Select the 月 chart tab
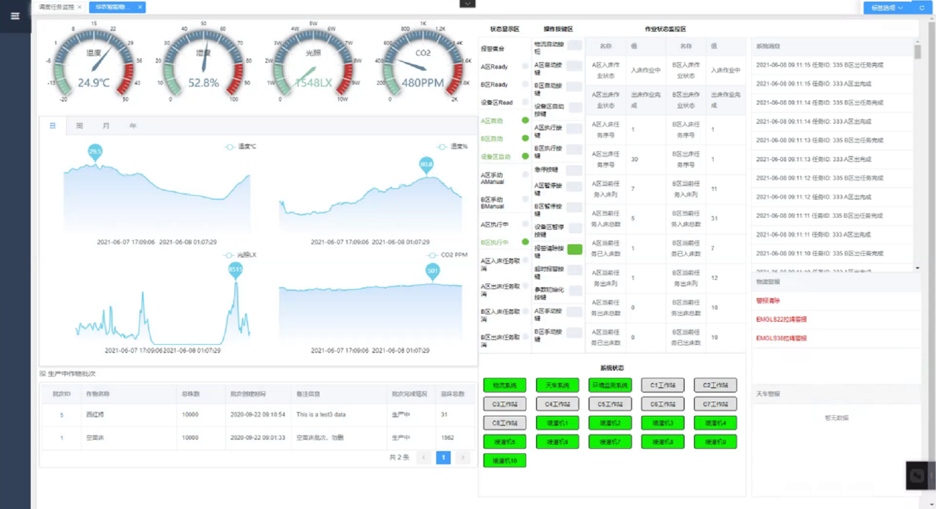The width and height of the screenshot is (936, 509). pos(106,126)
